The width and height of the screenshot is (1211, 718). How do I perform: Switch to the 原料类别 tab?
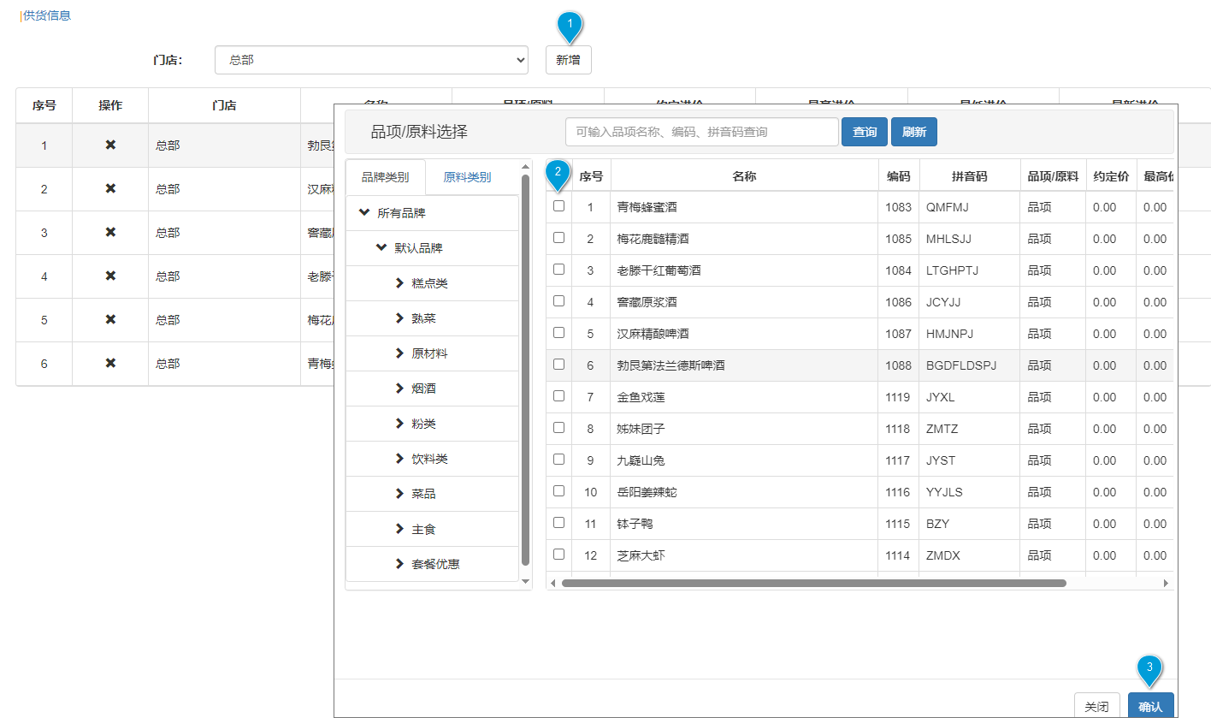click(x=467, y=178)
